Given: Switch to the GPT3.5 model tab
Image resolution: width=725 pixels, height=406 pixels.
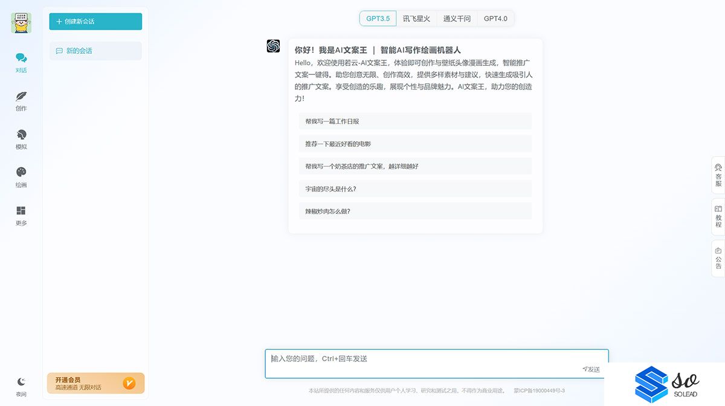Looking at the screenshot, I should coord(378,19).
